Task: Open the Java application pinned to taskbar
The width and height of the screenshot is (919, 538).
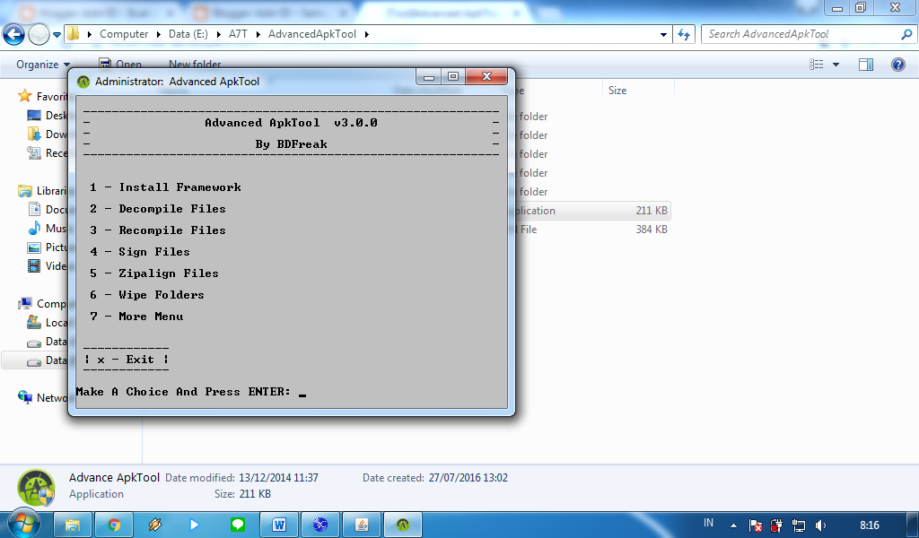Action: (362, 524)
